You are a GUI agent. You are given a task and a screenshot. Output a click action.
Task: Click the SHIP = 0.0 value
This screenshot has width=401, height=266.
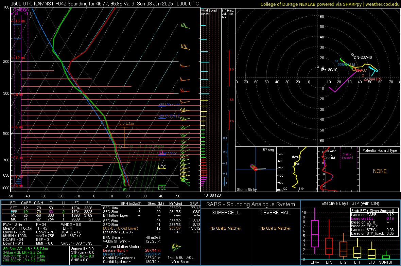(x=80, y=260)
